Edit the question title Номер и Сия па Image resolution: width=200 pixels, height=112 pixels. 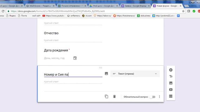(x=73, y=74)
